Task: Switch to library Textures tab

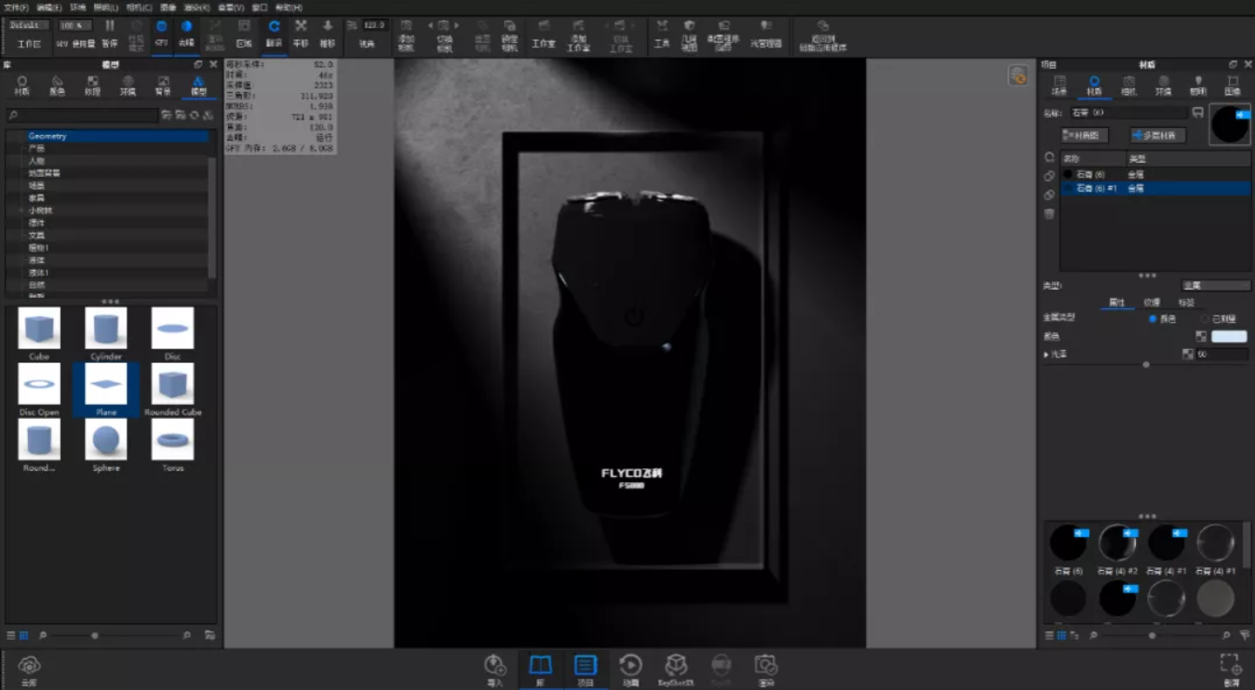Action: pos(92,86)
